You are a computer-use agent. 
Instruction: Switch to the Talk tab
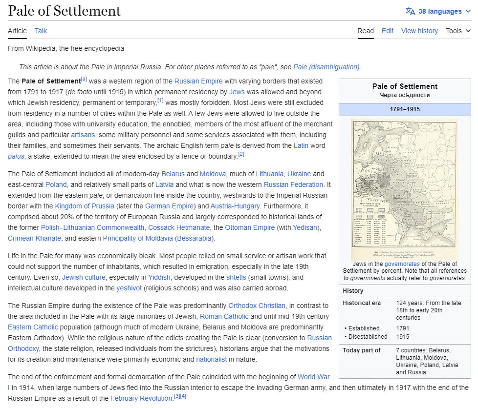41,31
